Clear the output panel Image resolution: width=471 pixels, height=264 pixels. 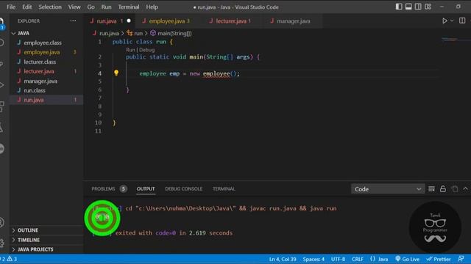pos(431,189)
